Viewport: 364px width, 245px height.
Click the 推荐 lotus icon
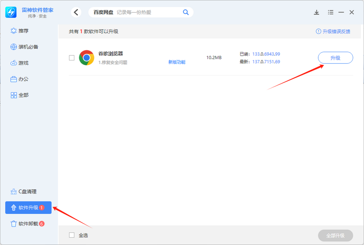(14, 31)
